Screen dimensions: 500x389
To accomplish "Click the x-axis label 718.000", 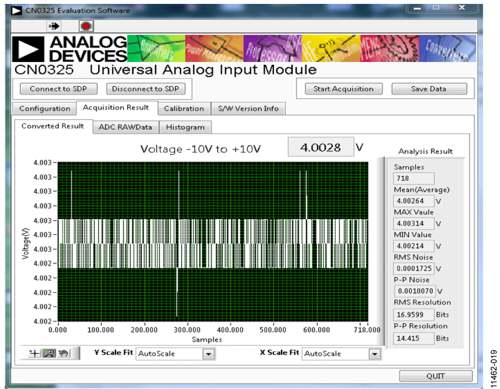I will 367,330.
